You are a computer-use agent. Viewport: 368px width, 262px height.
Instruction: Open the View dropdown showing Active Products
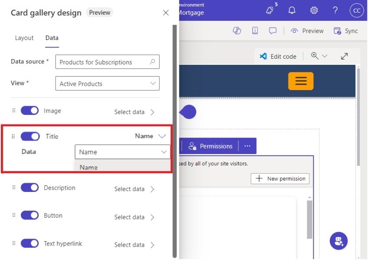[107, 84]
